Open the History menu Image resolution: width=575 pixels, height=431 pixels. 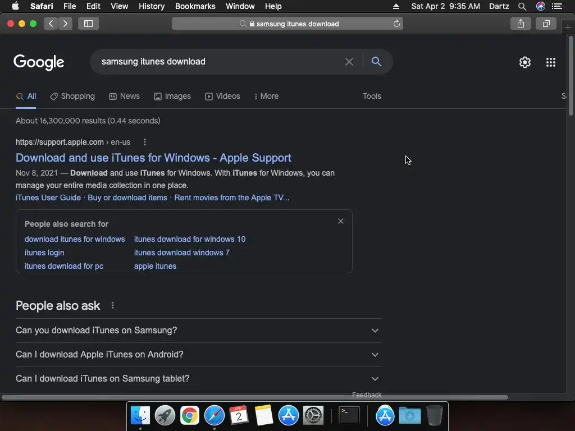pyautogui.click(x=152, y=6)
